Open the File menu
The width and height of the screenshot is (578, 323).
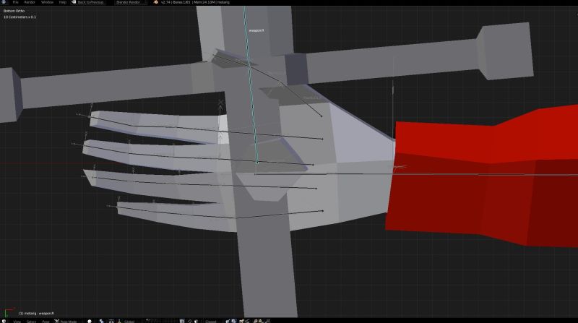point(15,2)
